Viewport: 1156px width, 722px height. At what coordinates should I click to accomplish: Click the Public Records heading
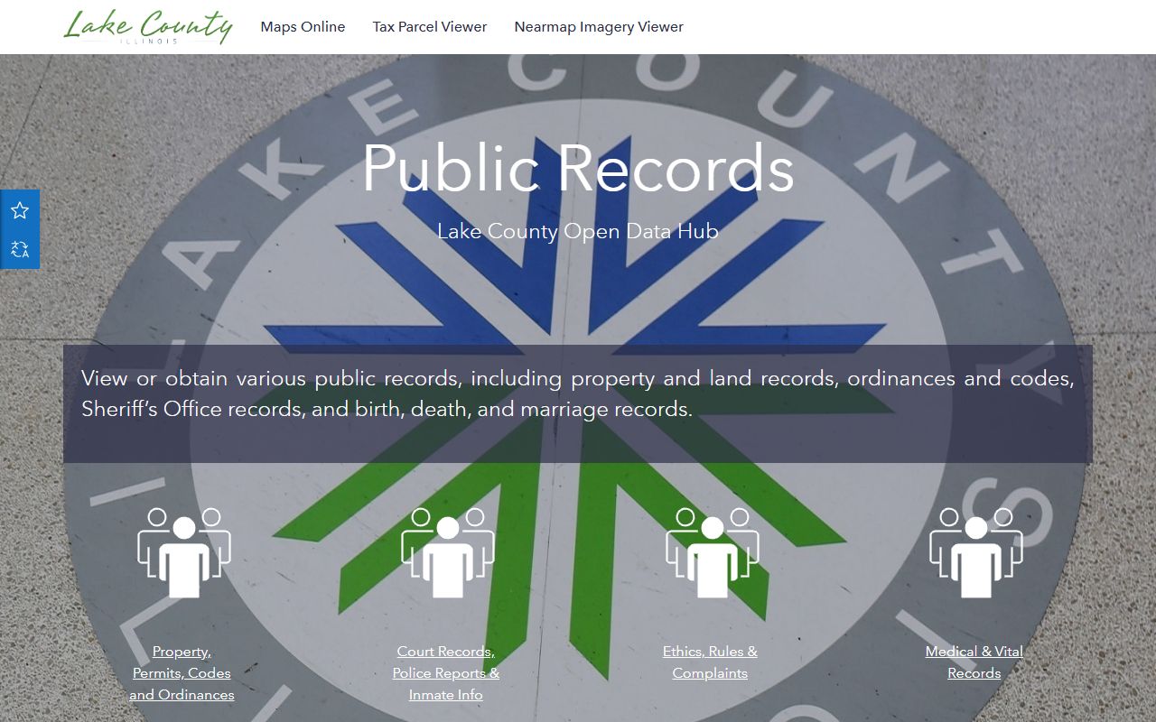pyautogui.click(x=578, y=168)
